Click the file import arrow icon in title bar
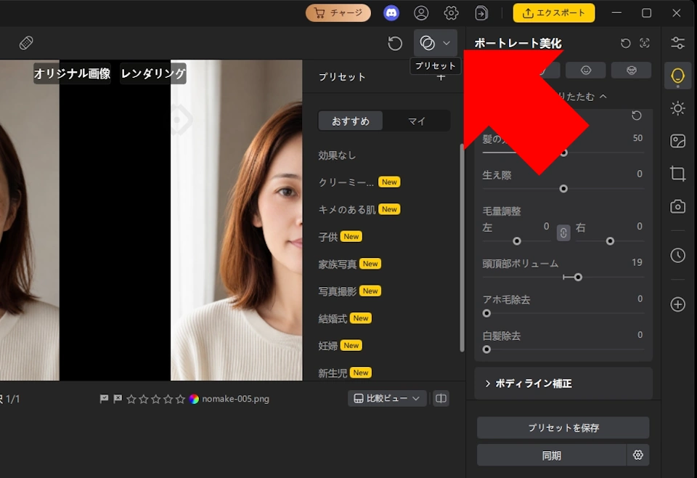The height and width of the screenshot is (478, 697). (481, 13)
